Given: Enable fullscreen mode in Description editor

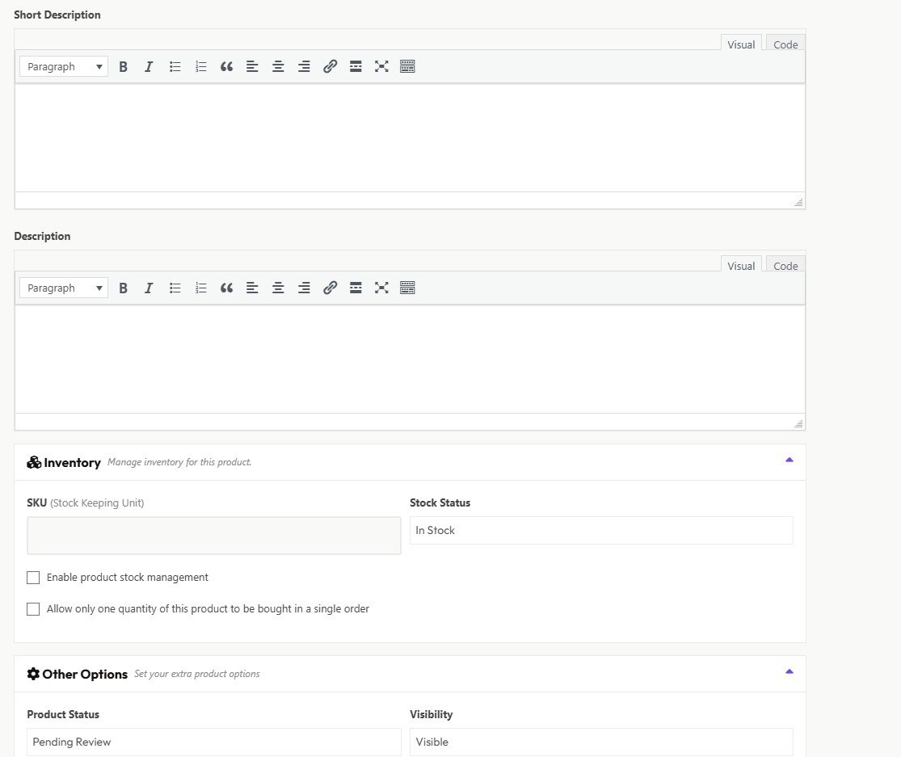Looking at the screenshot, I should pyautogui.click(x=381, y=288).
